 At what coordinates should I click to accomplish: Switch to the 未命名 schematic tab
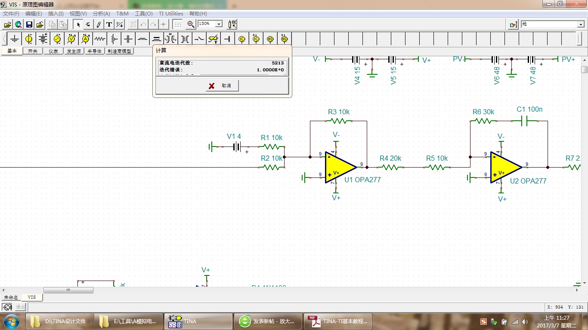(11, 297)
